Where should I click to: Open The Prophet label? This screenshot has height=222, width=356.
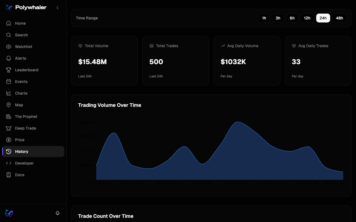click(x=26, y=117)
